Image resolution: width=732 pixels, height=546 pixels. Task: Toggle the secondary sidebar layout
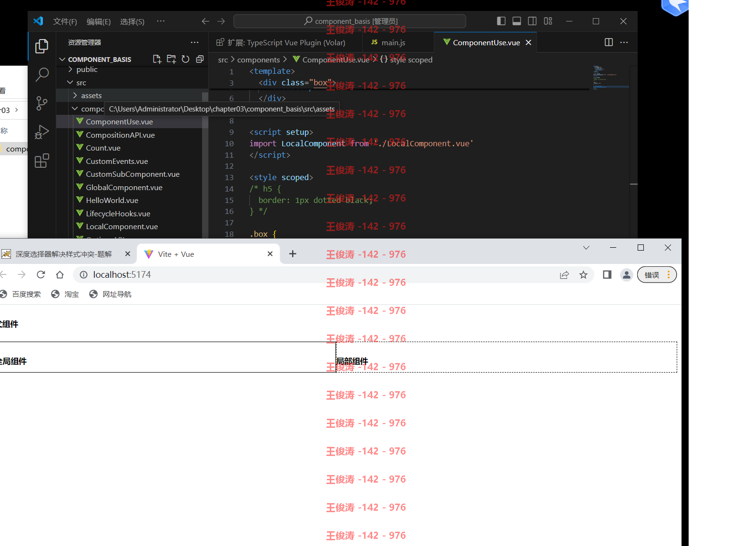click(532, 21)
